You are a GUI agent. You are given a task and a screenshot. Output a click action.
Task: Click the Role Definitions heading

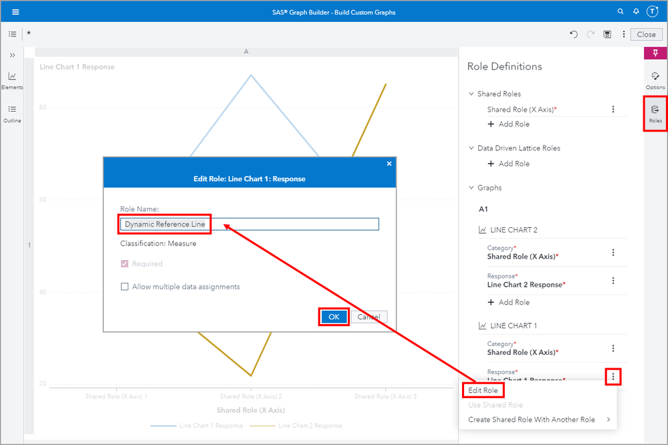pos(504,66)
